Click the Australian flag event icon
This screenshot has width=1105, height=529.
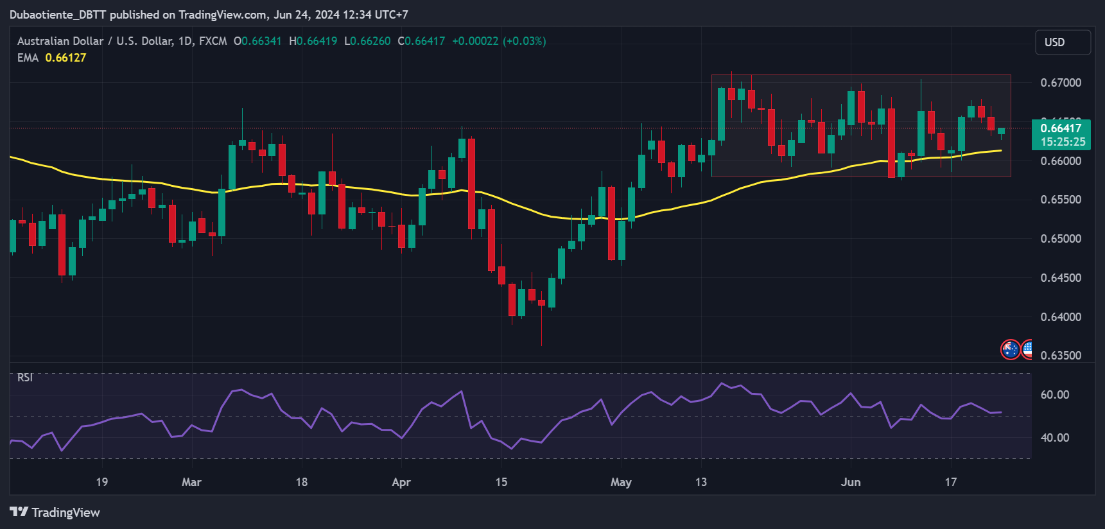tap(1011, 349)
